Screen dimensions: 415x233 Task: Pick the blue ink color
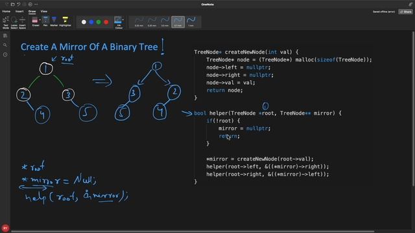coord(91,22)
